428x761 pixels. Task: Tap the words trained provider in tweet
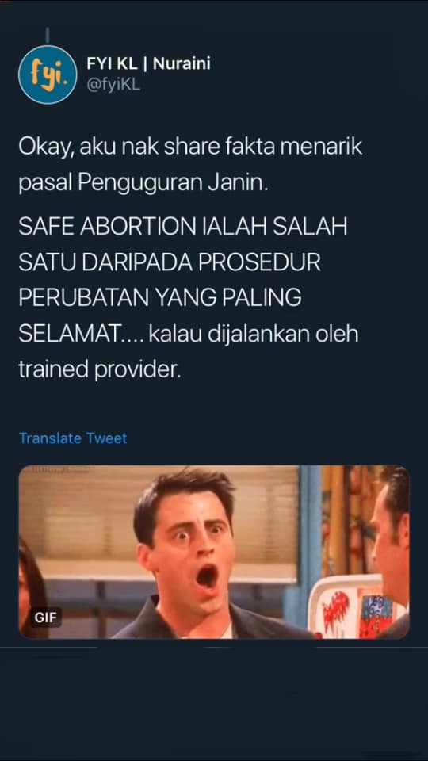click(x=100, y=370)
